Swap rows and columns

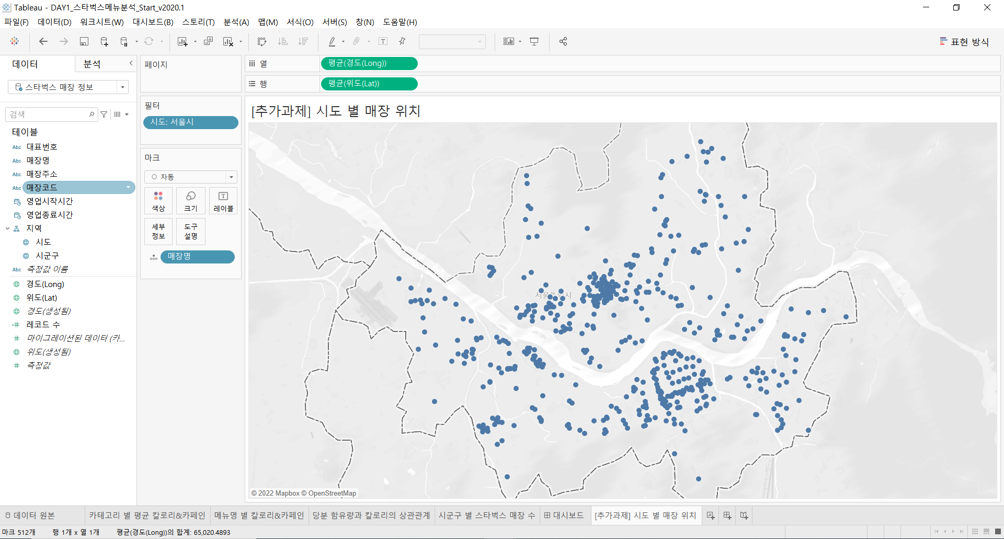pos(262,41)
